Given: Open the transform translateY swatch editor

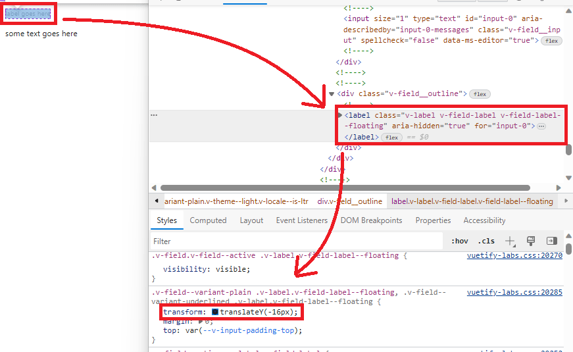Looking at the screenshot, I should pos(215,312).
